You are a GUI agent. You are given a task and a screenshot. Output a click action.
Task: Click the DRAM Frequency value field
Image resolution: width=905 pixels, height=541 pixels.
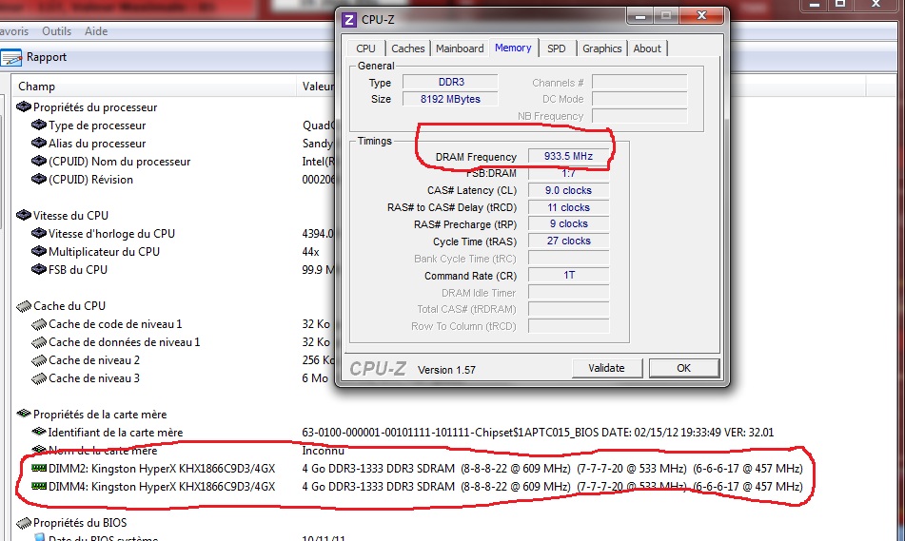(568, 157)
